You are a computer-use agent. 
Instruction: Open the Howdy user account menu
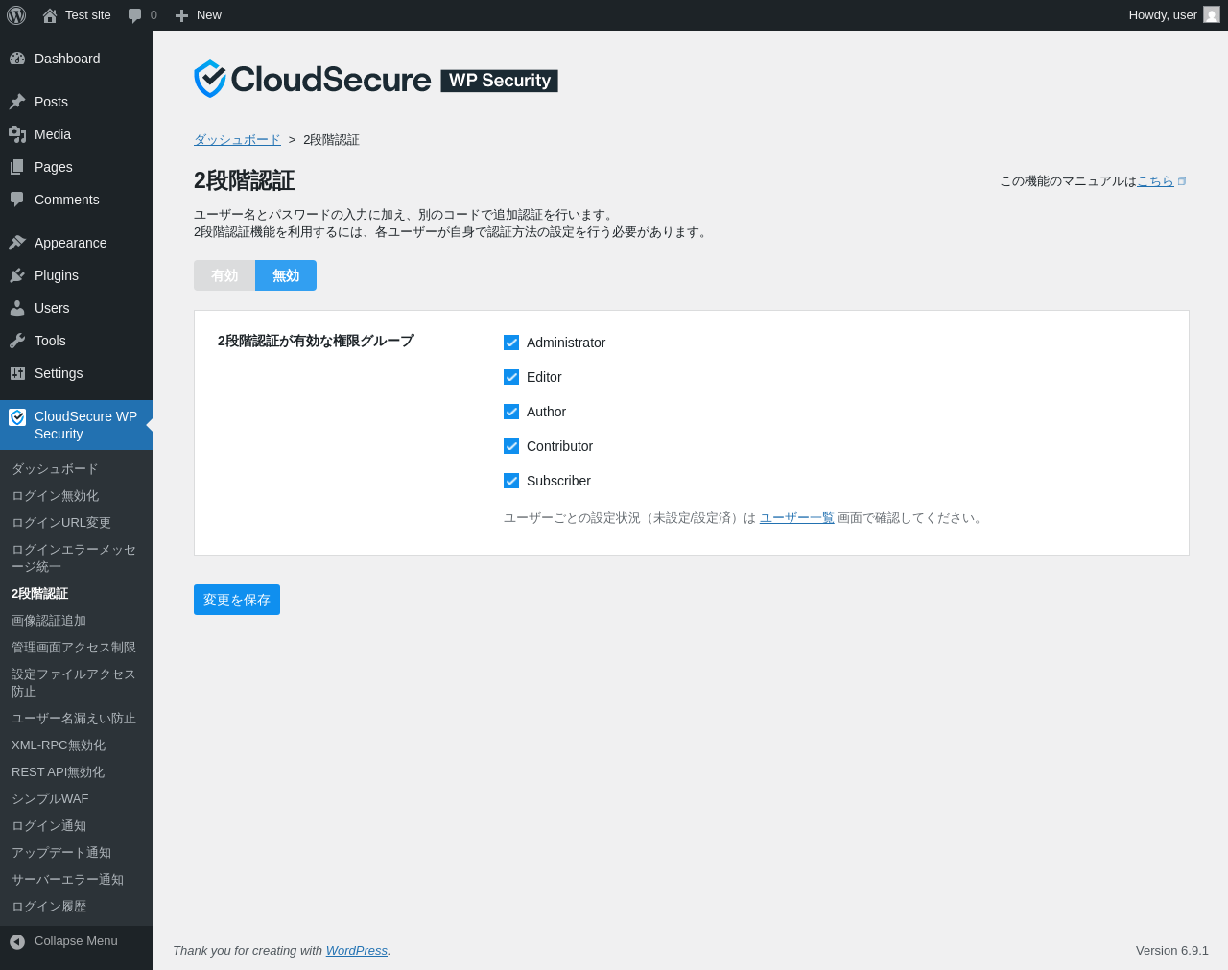coord(1172,15)
